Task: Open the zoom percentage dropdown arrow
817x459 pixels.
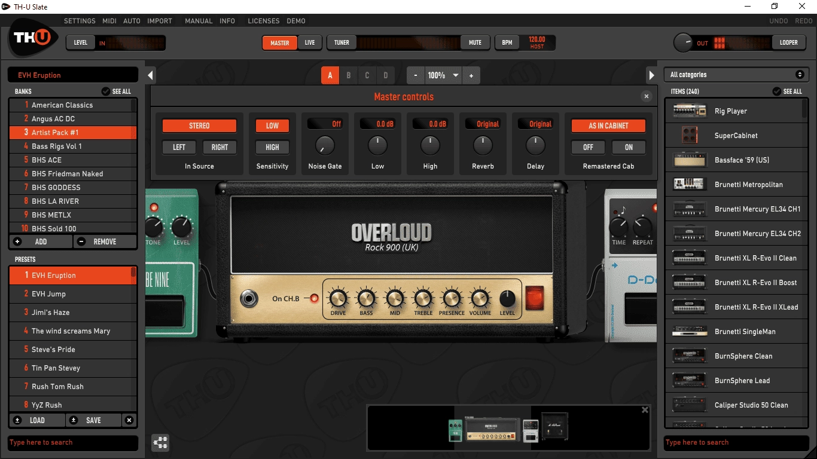Action: click(x=456, y=75)
